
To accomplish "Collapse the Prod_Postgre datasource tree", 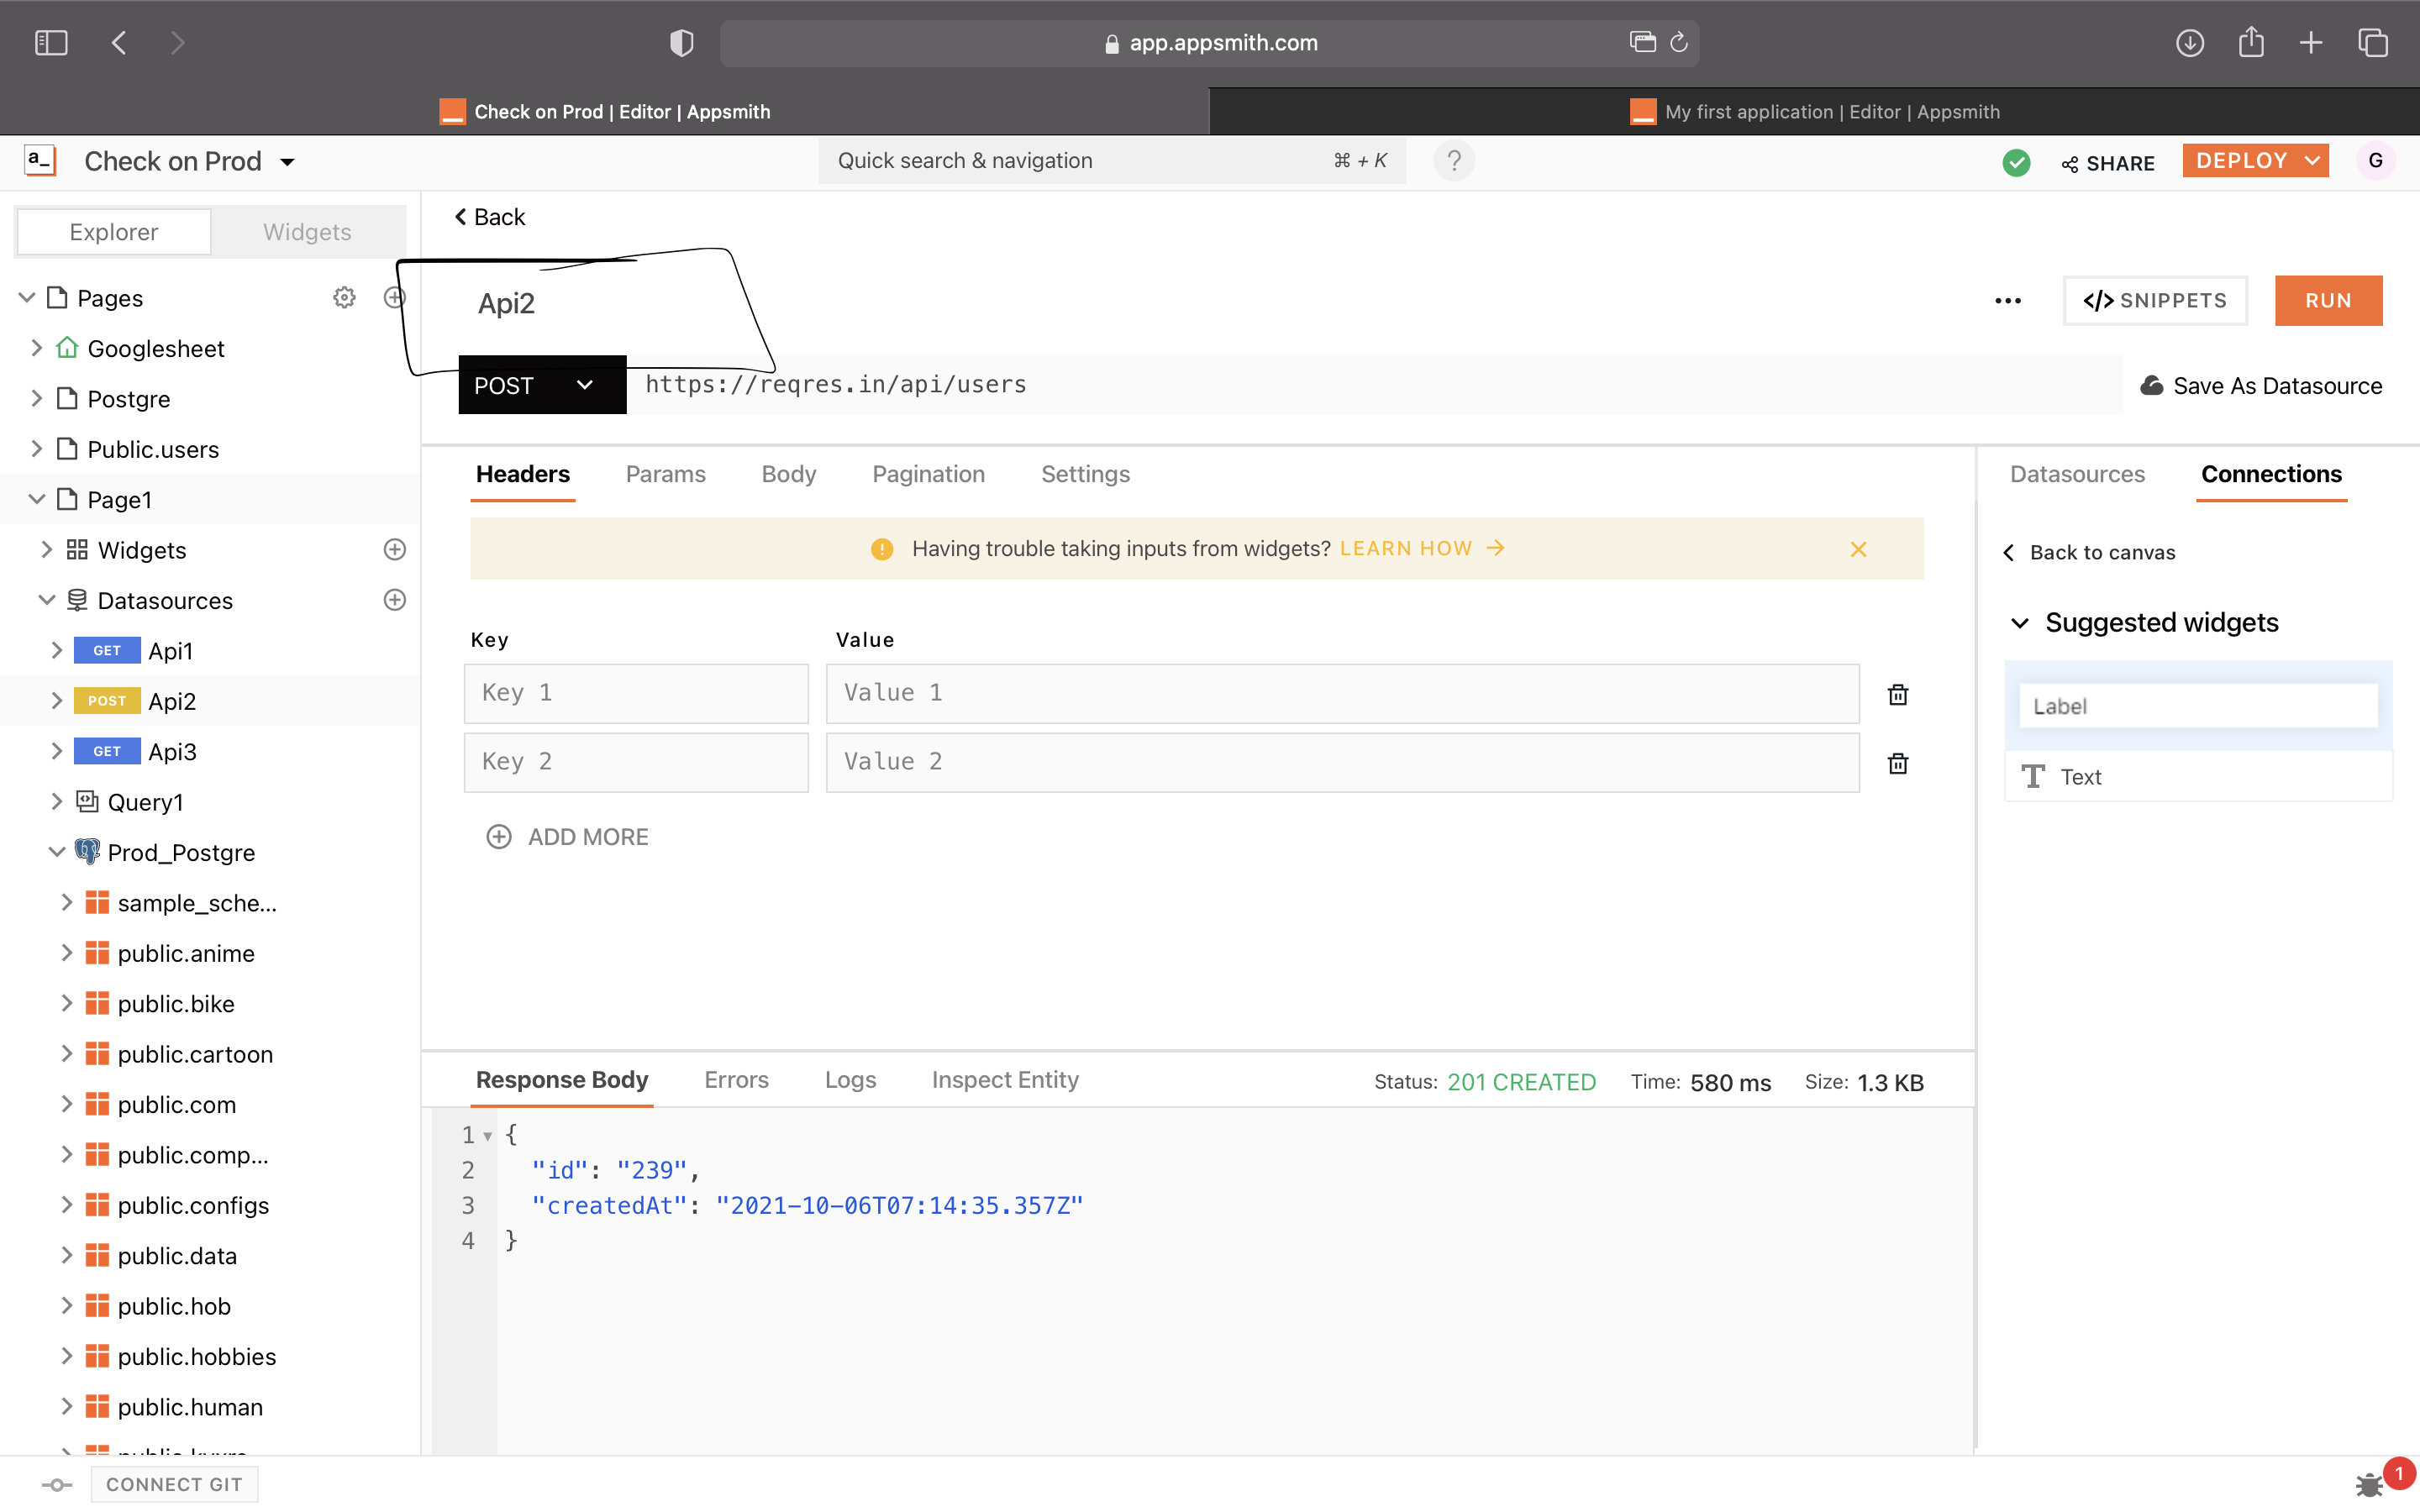I will [x=57, y=852].
